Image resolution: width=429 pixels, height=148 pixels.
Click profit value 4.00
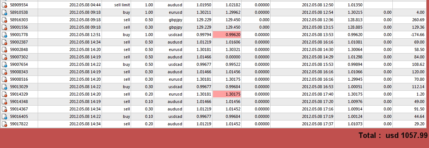420,13
